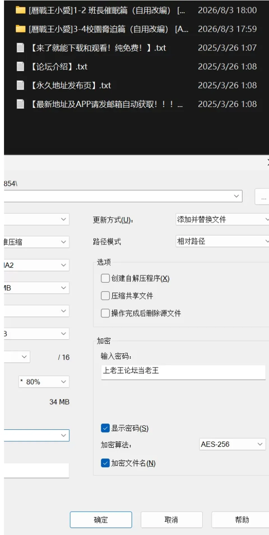Click the browse … button beside archive path
Screen dimensions: 269x535
(x=262, y=197)
